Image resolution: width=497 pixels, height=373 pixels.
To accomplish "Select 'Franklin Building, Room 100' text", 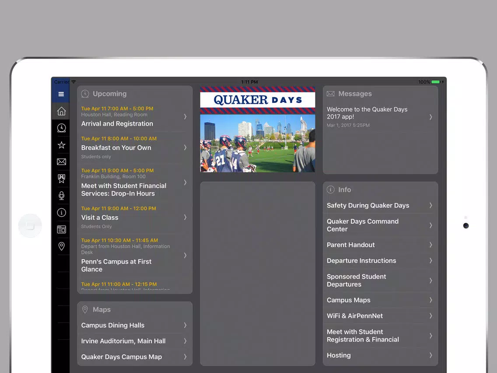I will [113, 176].
